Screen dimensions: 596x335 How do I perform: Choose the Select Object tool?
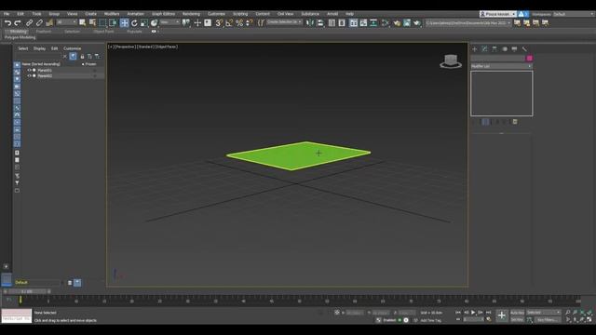coord(83,22)
